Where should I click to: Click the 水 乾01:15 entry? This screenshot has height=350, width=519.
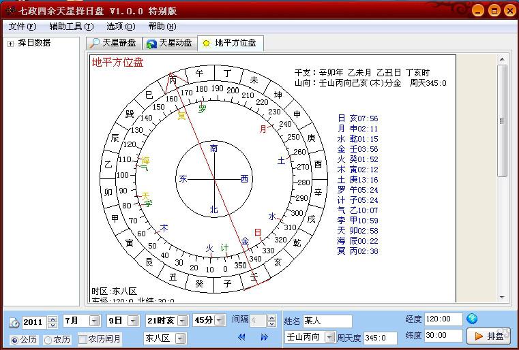[x=357, y=139]
